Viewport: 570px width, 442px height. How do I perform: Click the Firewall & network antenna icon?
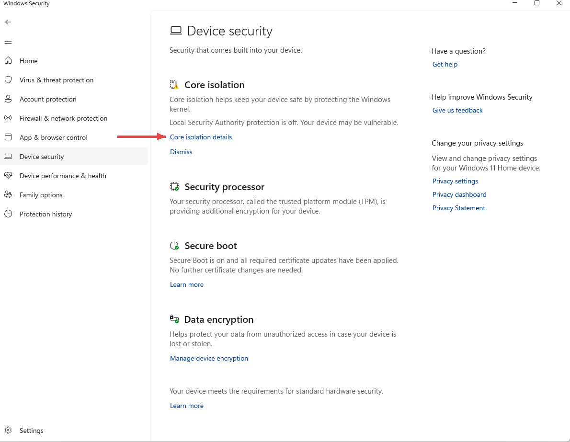[8, 118]
